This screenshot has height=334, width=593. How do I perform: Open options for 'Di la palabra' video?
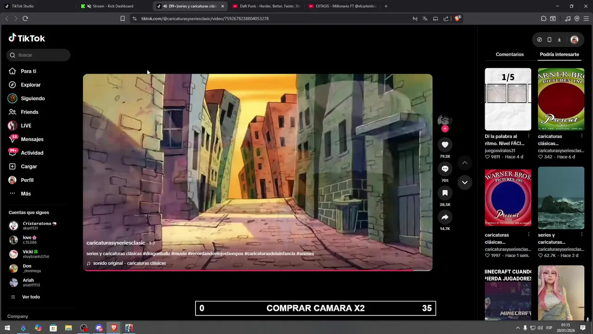[529, 136]
